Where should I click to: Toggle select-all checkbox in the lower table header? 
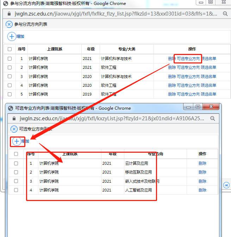(x=16, y=154)
